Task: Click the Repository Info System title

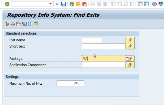Action: tap(53, 15)
